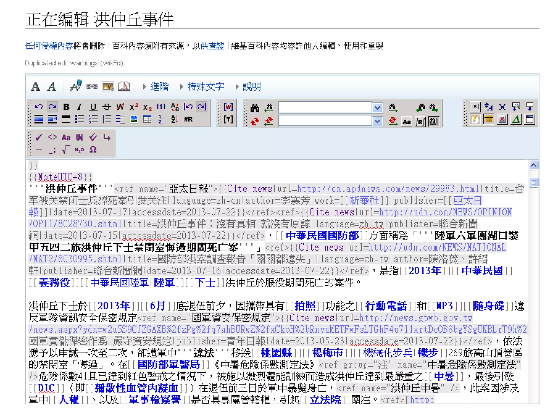Click the wikify [W] button

point(228,107)
